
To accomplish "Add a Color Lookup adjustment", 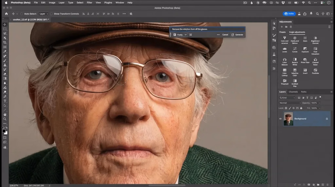I will coord(285,72).
